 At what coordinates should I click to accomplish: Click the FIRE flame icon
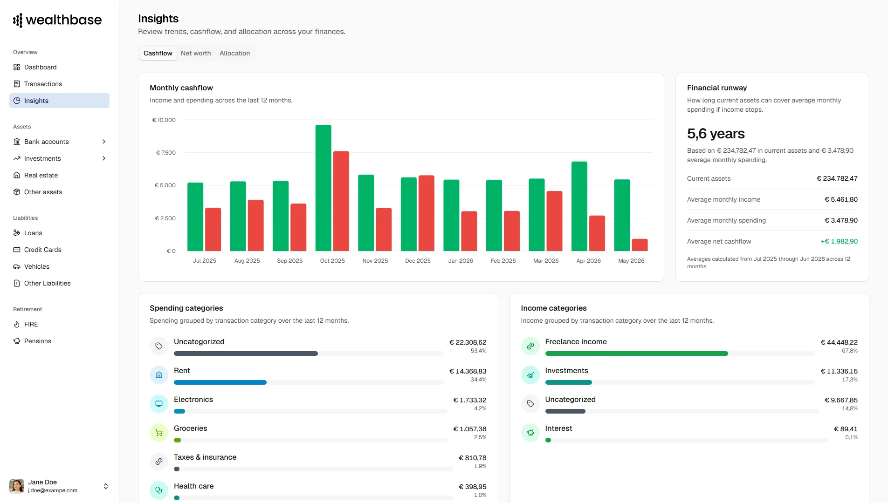pos(17,324)
